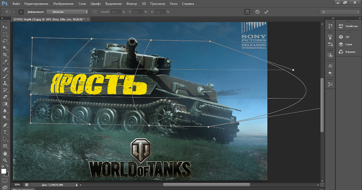Select the Healing Brush tool
This screenshot has width=362, height=190.
(x=5, y=69)
